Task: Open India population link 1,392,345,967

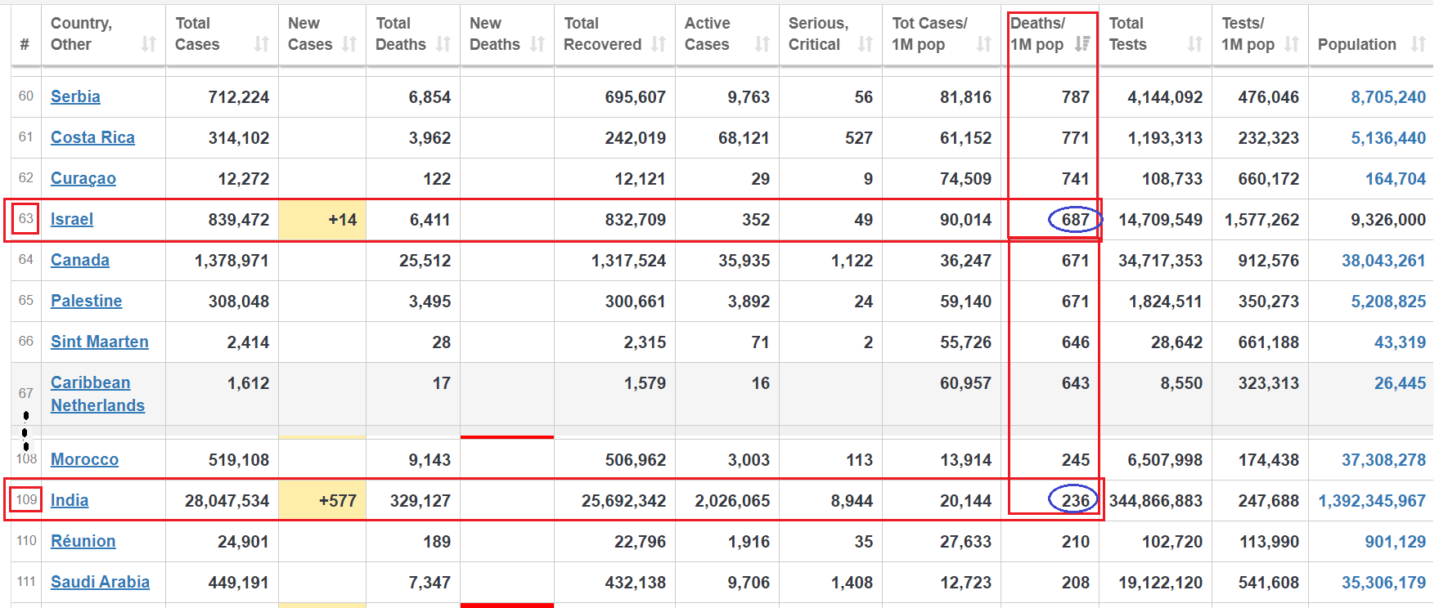Action: click(x=1372, y=501)
